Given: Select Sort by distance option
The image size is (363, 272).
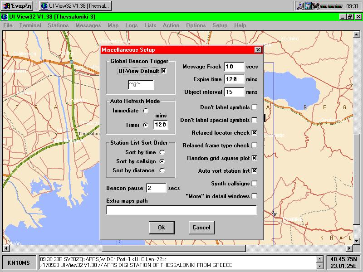Looking at the screenshot, I should coord(162,171).
